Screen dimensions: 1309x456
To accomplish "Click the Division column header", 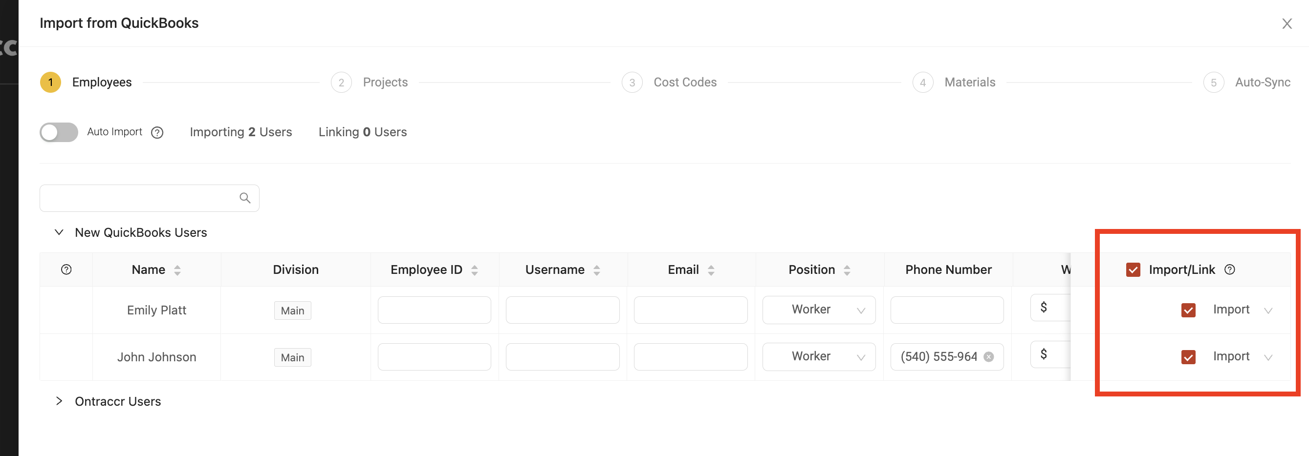I will tap(296, 269).
